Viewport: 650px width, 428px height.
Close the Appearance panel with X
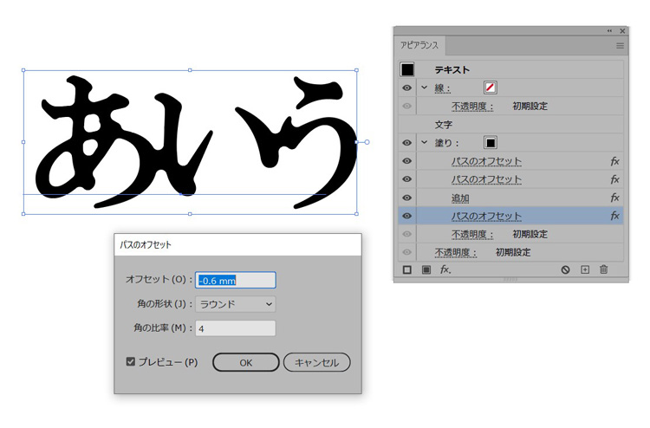click(x=622, y=31)
